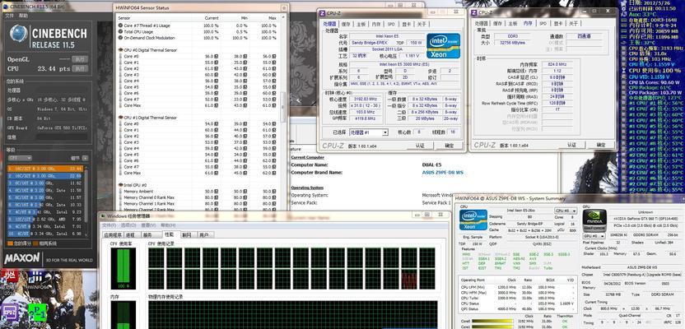
Task: Click thermometer icon of CPU #1 Core #1
Action: pos(121,130)
